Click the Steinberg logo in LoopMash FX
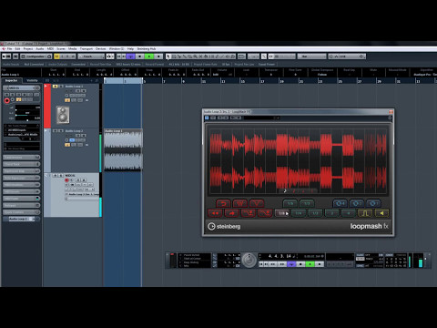The height and width of the screenshot is (328, 437). click(x=224, y=226)
